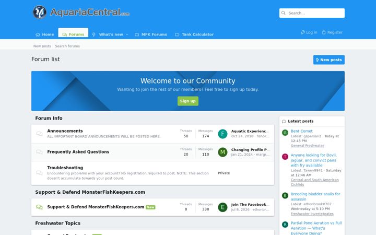Click the Log in link
This screenshot has width=376, height=235.
point(309,32)
